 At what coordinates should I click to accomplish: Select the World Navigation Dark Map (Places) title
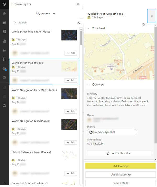[34, 90]
